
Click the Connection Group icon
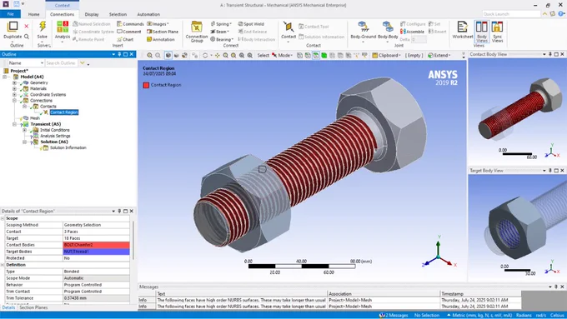pos(197,27)
